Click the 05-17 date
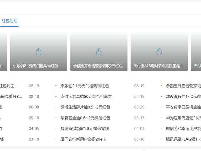Viewport: 201px width, 151px height. (x=139, y=118)
